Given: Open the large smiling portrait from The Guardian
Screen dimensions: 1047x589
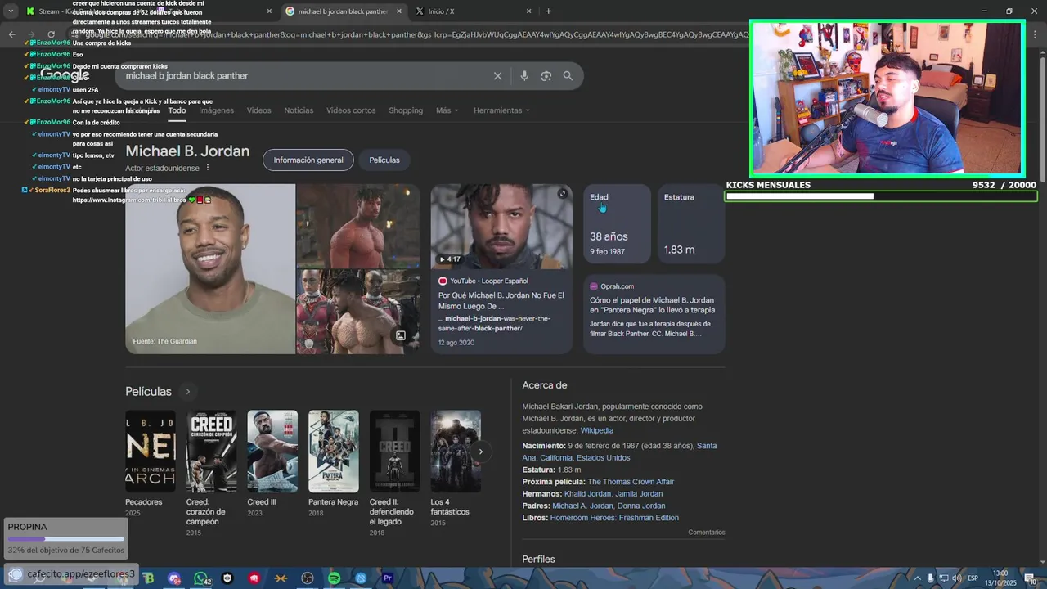Looking at the screenshot, I should point(210,269).
